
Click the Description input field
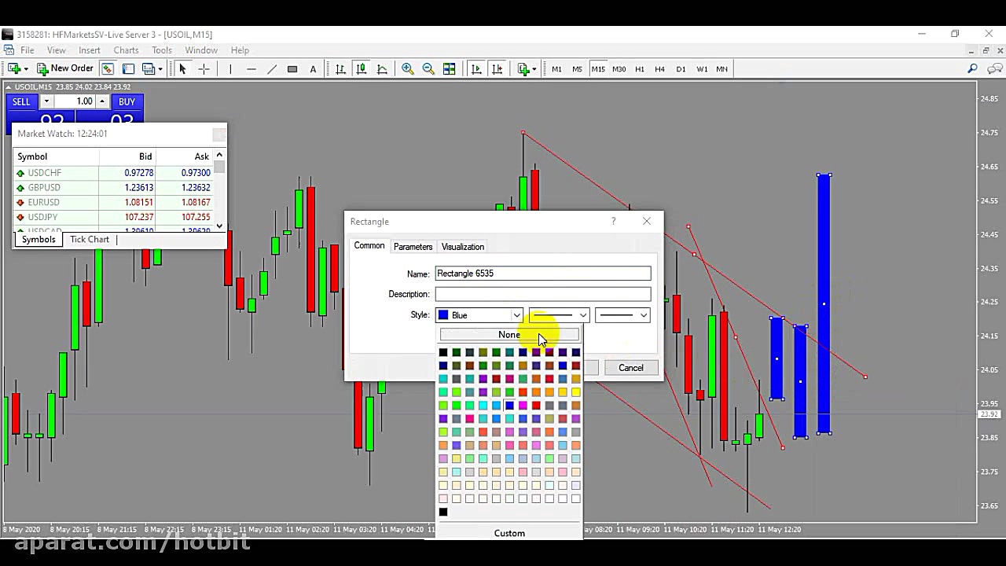542,294
